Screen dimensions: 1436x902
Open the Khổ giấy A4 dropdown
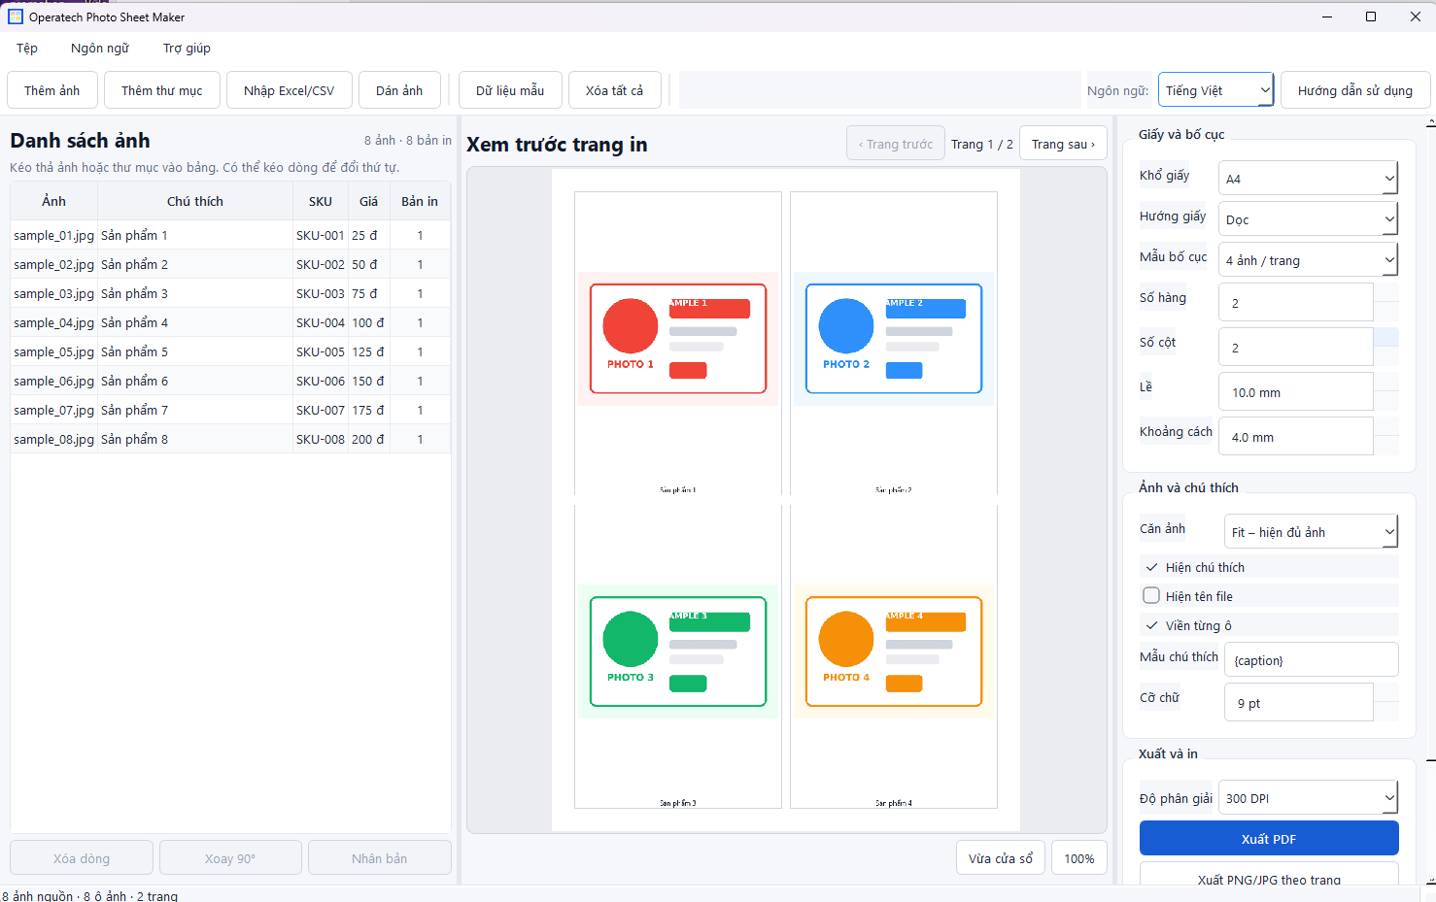coord(1308,179)
